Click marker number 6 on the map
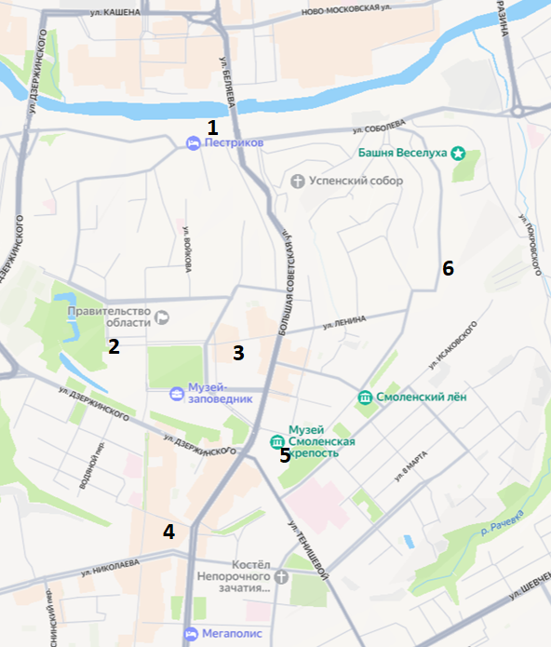 pyautogui.click(x=448, y=268)
